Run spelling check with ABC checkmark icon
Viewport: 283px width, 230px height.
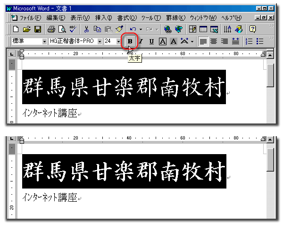click(73, 29)
